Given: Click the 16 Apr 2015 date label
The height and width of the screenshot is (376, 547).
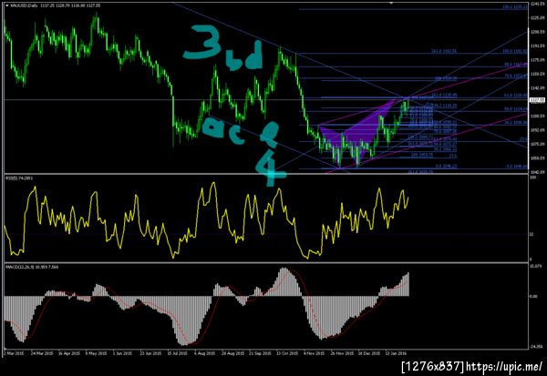Looking at the screenshot, I should tap(69, 353).
